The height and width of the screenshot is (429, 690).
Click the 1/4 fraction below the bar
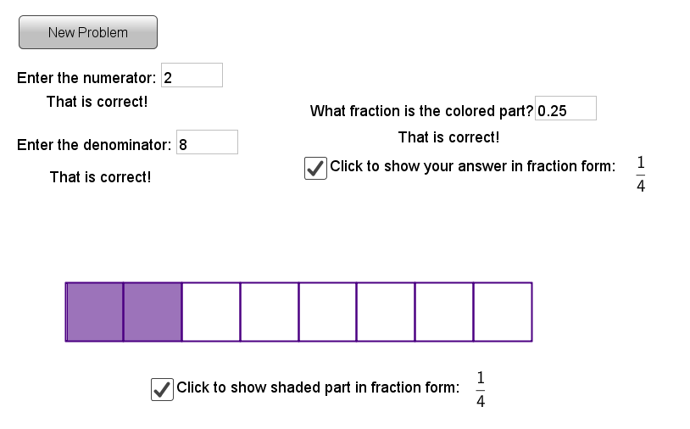click(481, 389)
